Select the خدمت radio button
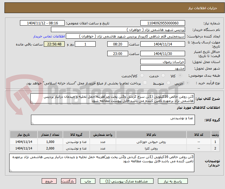Viewport: 225px width, 189px height. pos(163,75)
